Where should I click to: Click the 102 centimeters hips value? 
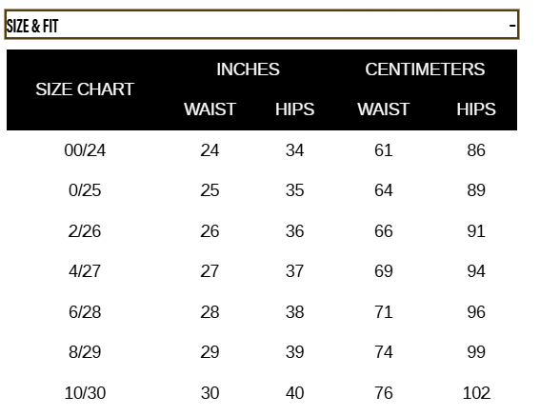click(476, 393)
